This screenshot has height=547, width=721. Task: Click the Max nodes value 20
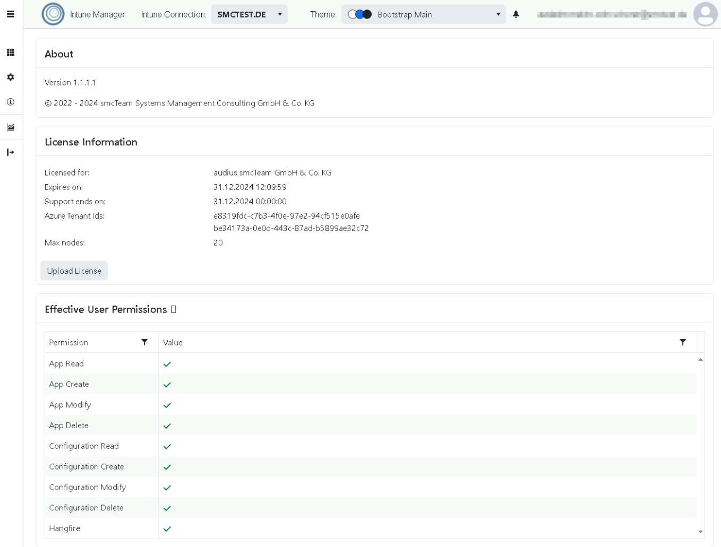tap(218, 242)
